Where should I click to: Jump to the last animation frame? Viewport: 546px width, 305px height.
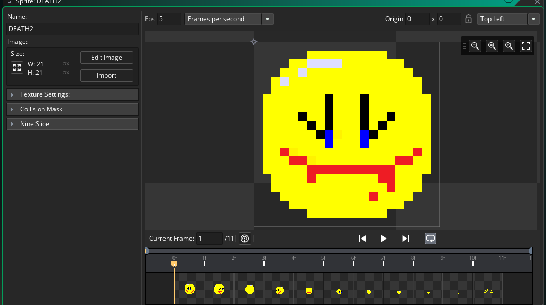pyautogui.click(x=405, y=239)
